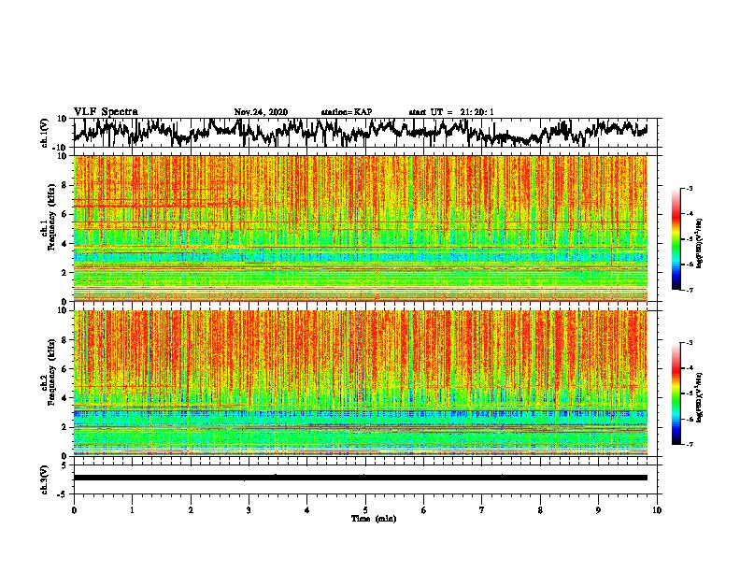Click the "9" tick on the time axis

coord(598,510)
